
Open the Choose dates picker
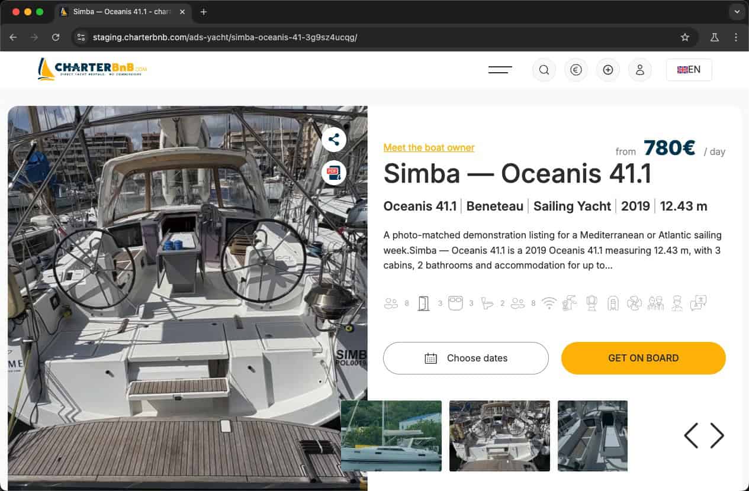coord(465,358)
